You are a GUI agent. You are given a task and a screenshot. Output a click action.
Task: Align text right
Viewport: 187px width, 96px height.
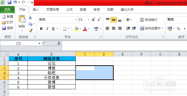point(120,28)
